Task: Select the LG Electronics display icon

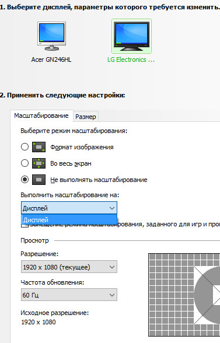Action: 131,36
